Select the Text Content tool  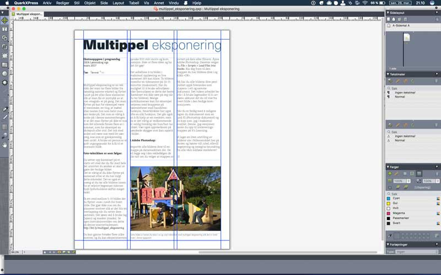click(x=4, y=29)
